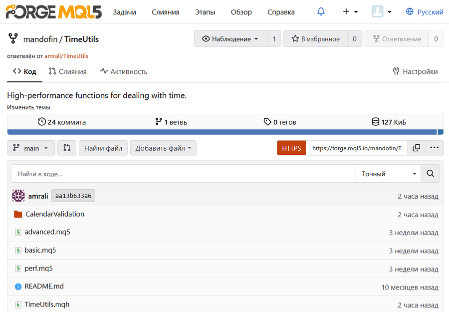This screenshot has height=312, width=449.
Task: Open README.md file
Action: 44,286
